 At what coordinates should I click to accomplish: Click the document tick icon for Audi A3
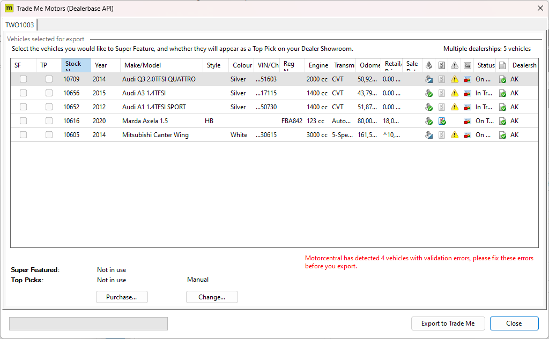pos(502,93)
